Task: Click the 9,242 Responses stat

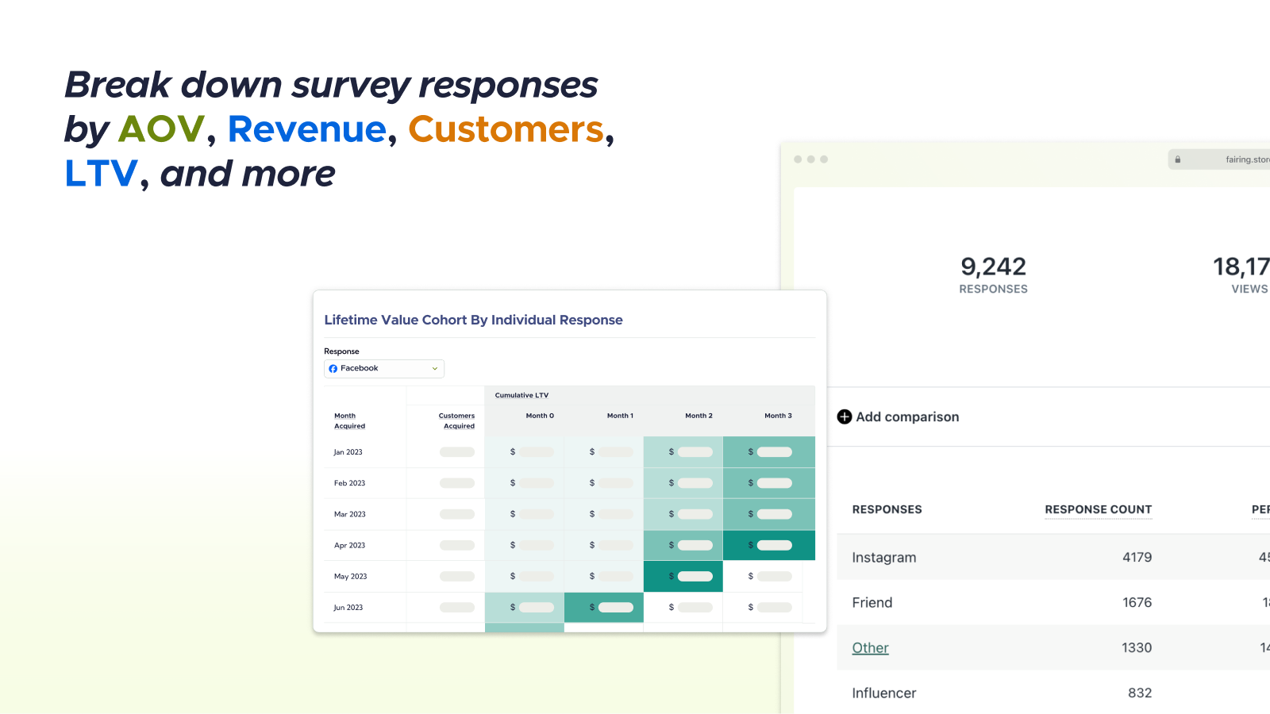Action: pyautogui.click(x=993, y=274)
